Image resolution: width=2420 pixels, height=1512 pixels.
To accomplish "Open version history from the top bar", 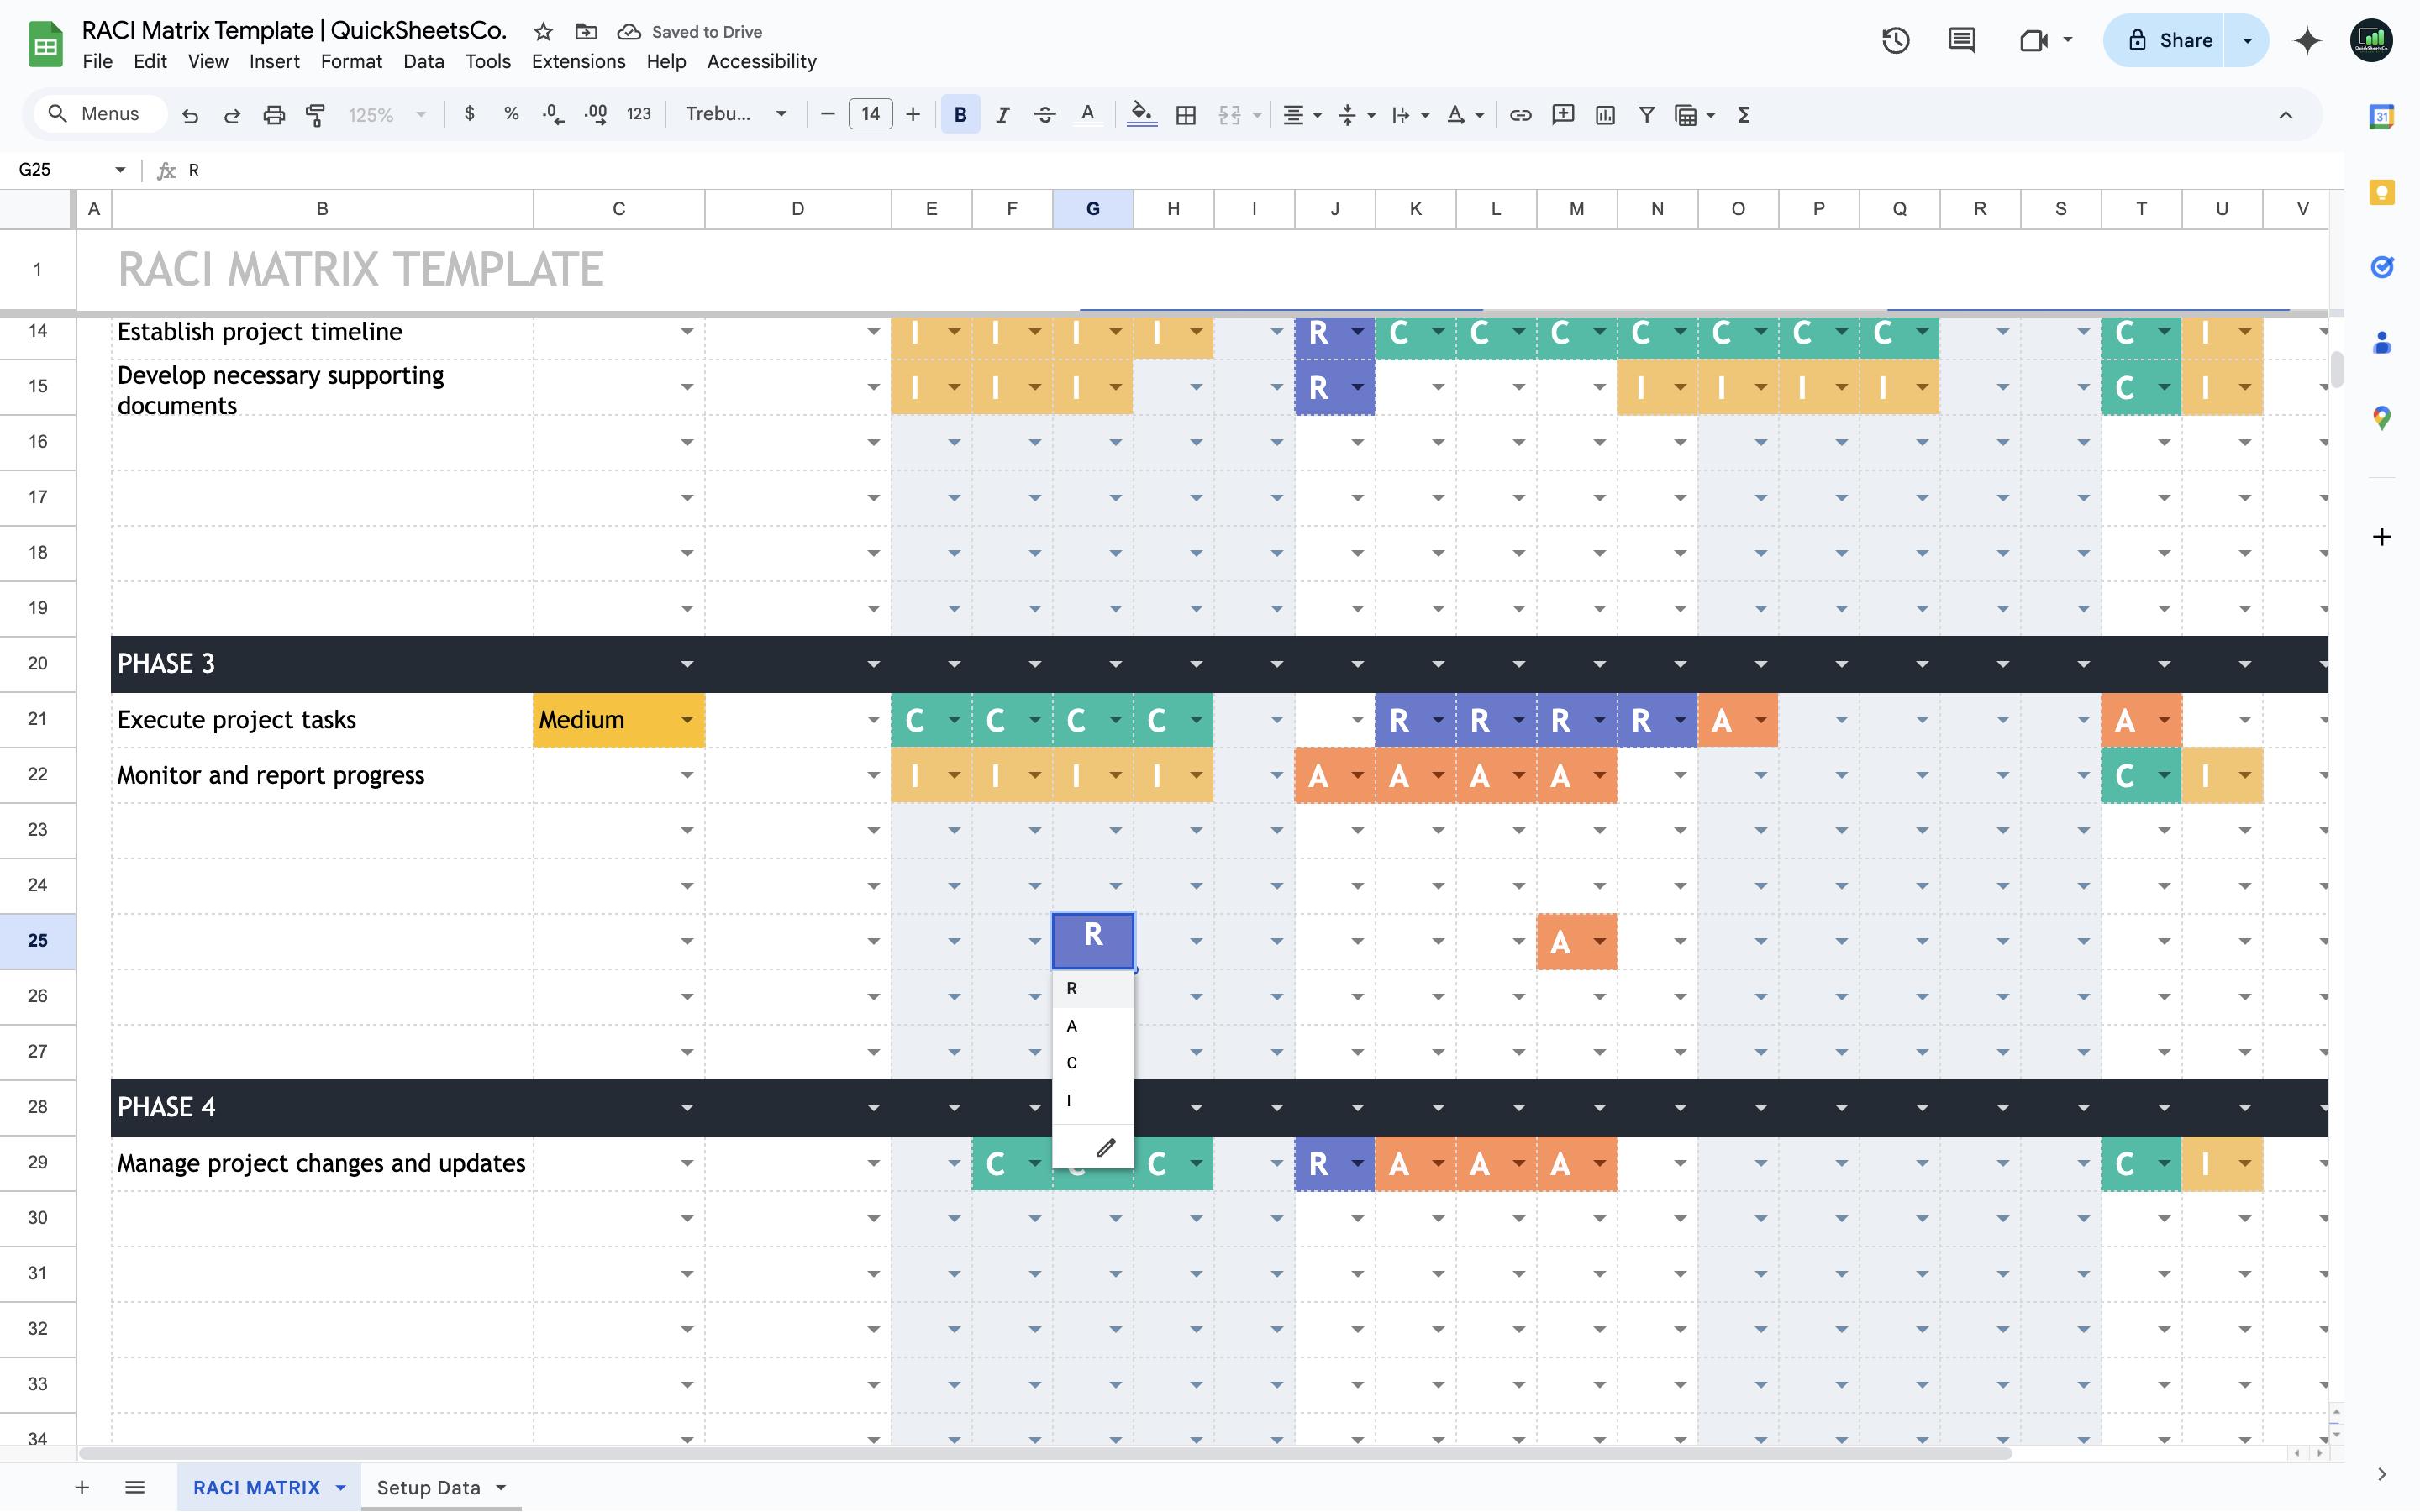I will click(1895, 40).
